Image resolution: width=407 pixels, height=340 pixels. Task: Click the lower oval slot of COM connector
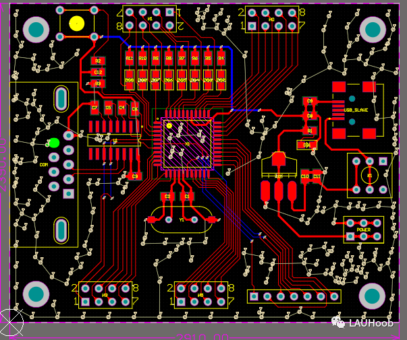61,230
